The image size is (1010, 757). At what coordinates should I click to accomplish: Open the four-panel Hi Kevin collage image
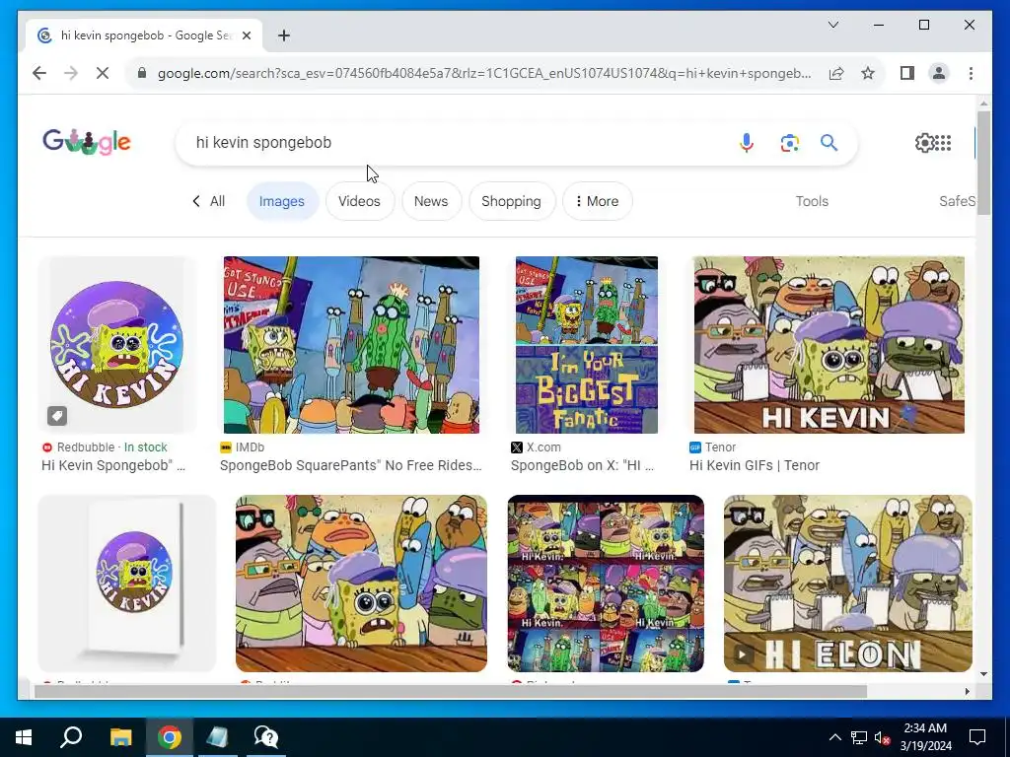(x=606, y=584)
